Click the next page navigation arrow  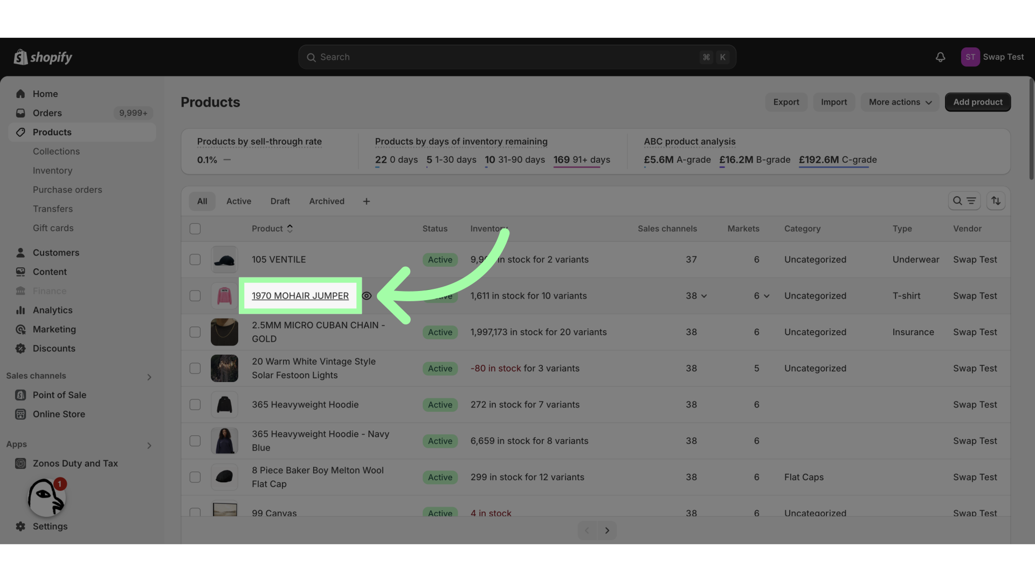pos(607,529)
